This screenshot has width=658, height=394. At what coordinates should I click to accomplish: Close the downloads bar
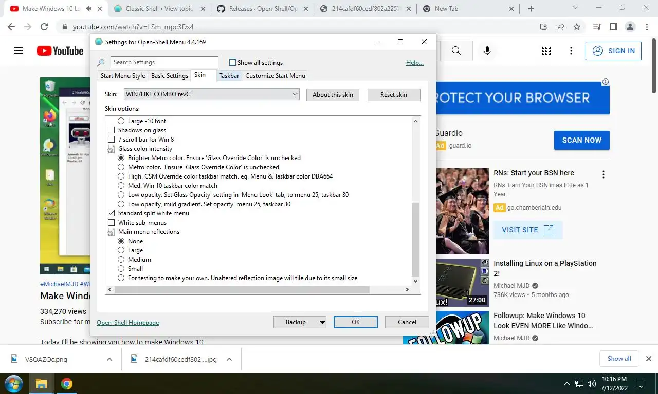649,359
